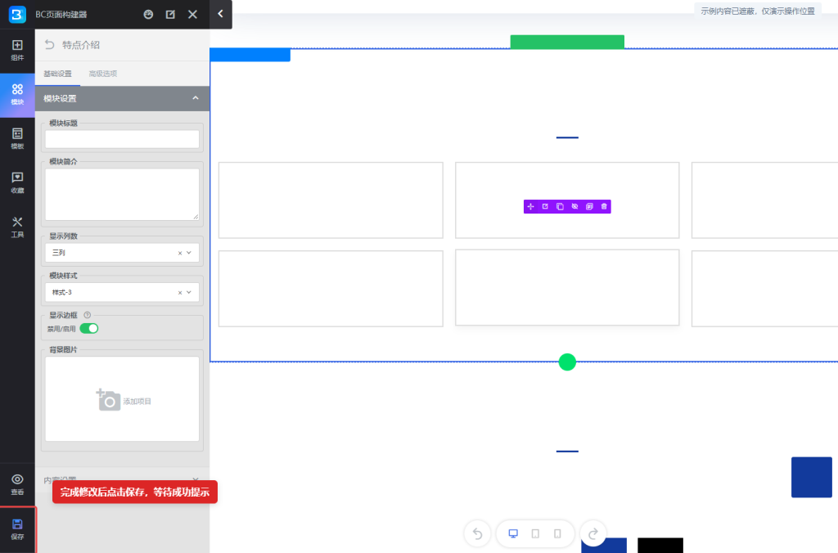
Task: Go back using arrow beside 特点介绍
Action: click(x=50, y=45)
